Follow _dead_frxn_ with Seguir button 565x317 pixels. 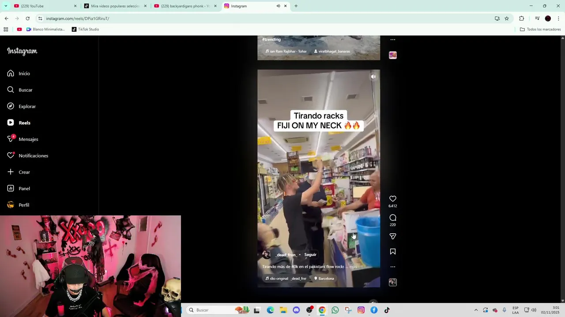310,254
